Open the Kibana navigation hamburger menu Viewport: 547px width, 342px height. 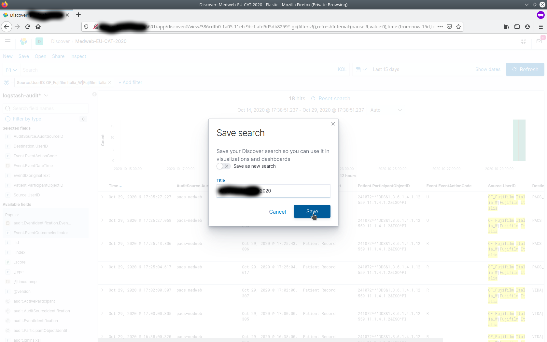pyautogui.click(x=8, y=41)
